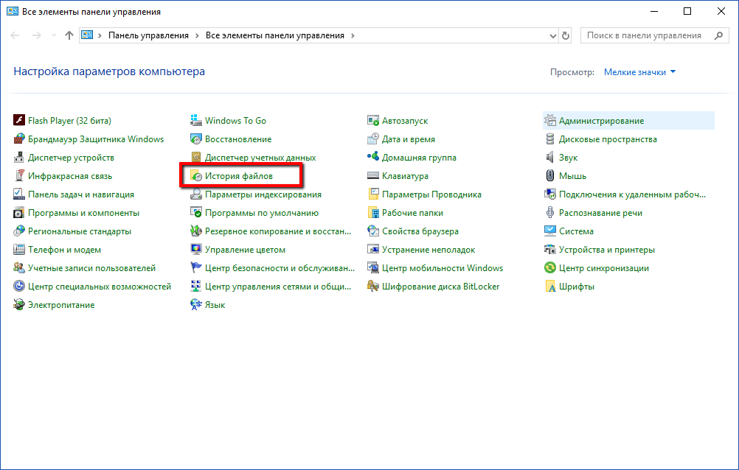Click the Параметры индексирования icon

click(x=196, y=194)
